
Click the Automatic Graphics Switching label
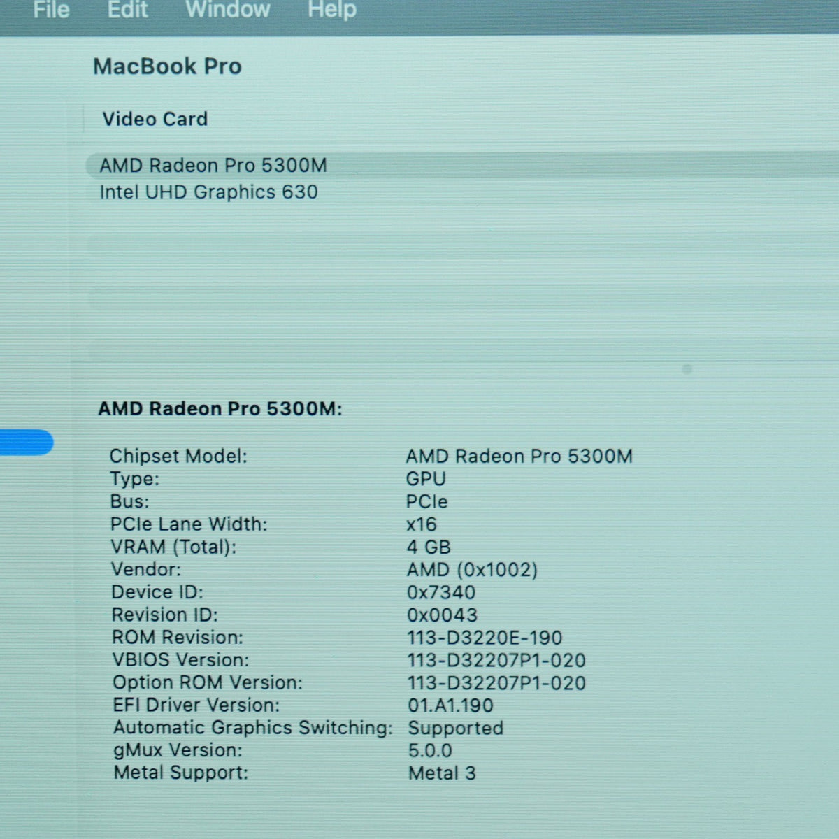click(253, 728)
